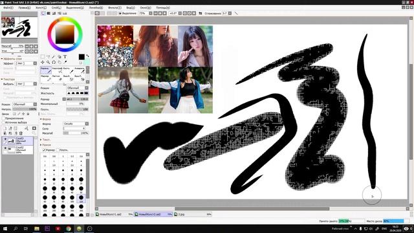Open the layer Режим blending dropdown
Image resolution: width=414 pixels, height=233 pixels.
(x=25, y=104)
